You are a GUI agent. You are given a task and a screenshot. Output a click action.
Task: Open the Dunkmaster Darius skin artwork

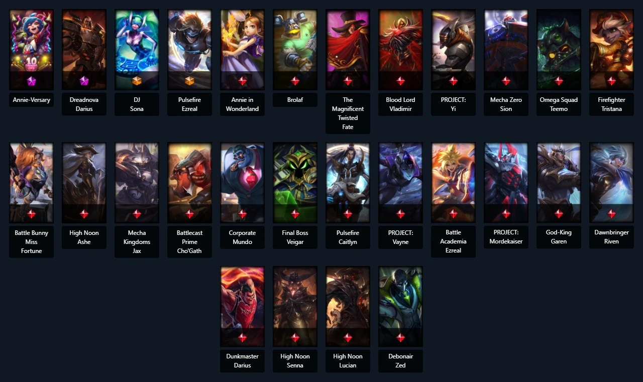[242, 306]
